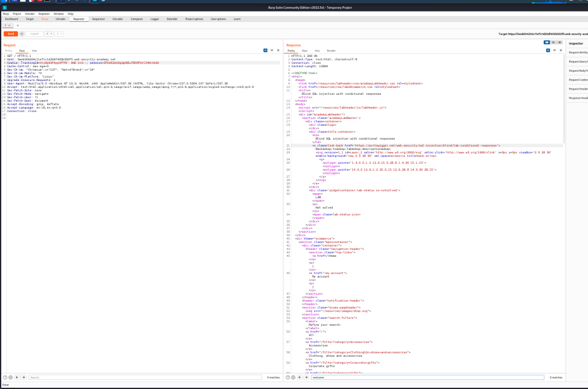Image resolution: width=588 pixels, height=389 pixels.
Task: Select side-by-side split layout view
Action: (547, 43)
